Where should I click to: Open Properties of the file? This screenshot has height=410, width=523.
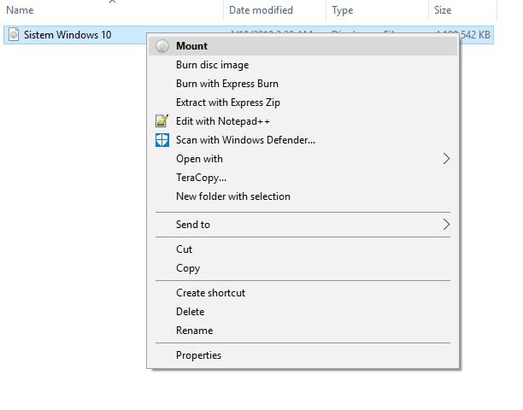point(303,355)
